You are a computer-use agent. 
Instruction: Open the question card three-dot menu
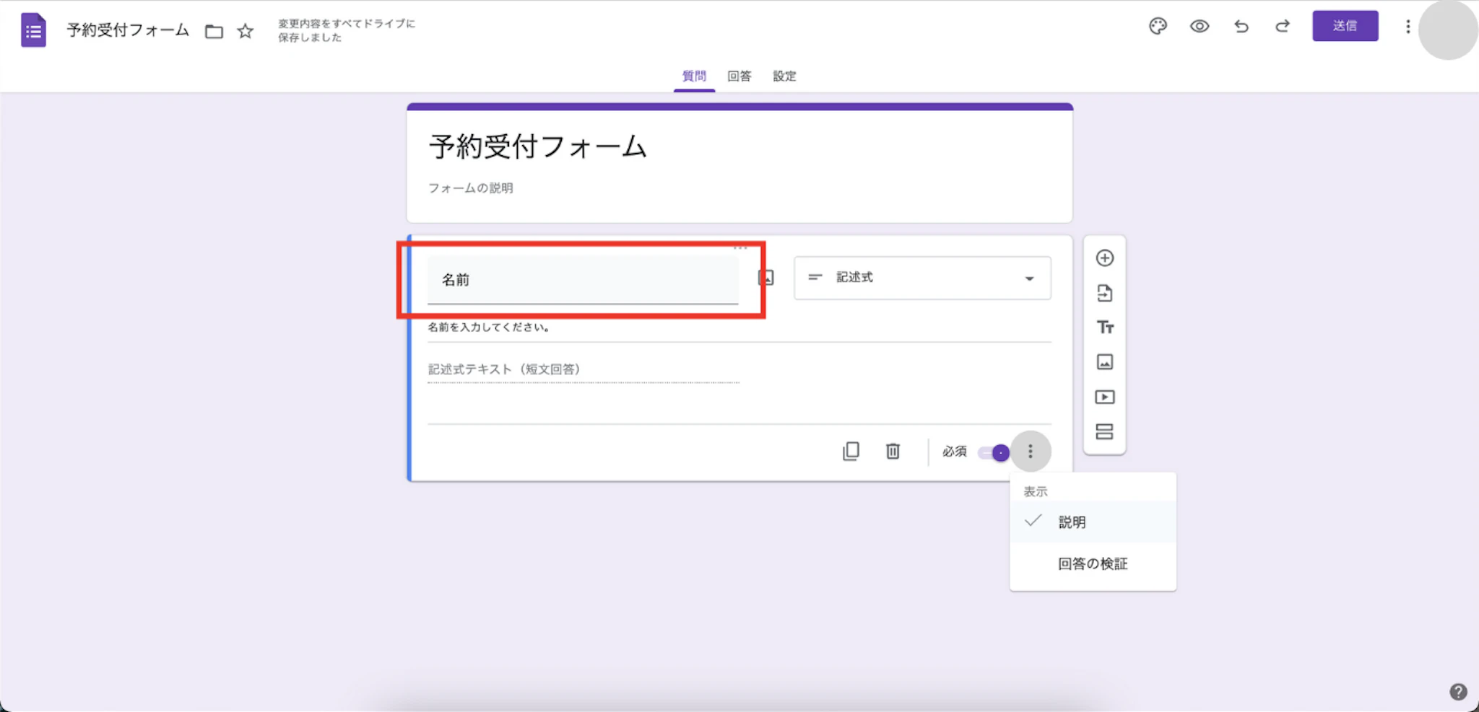(1031, 451)
